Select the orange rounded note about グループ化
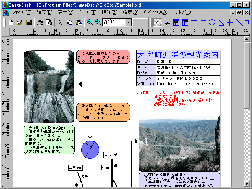The width and height of the screenshot is (252, 189). click(103, 112)
